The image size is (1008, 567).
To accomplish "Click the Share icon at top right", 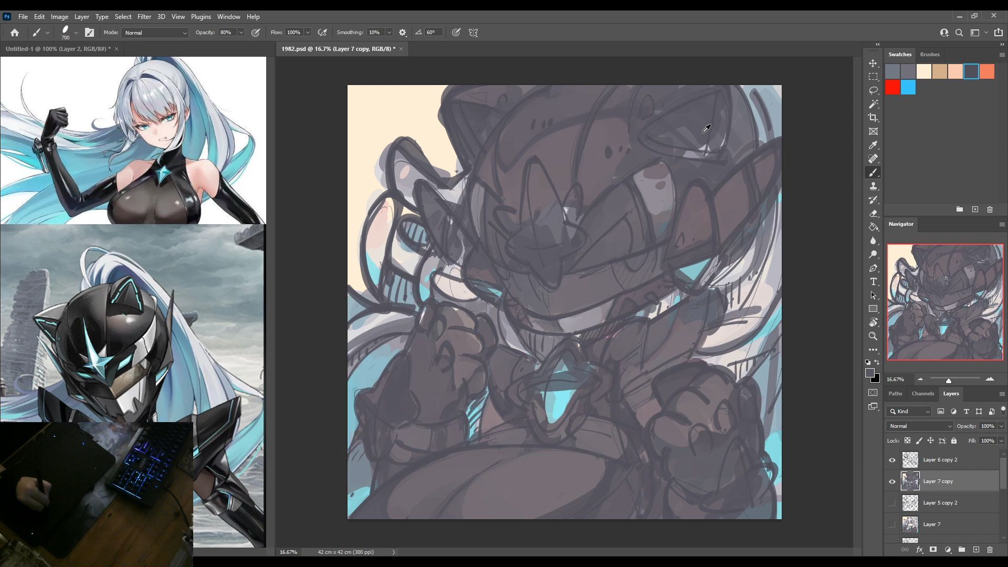I will (x=999, y=33).
